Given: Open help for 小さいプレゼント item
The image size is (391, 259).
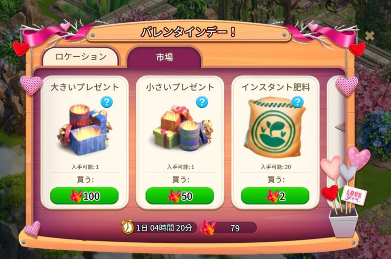Looking at the screenshot, I should click(x=202, y=102).
